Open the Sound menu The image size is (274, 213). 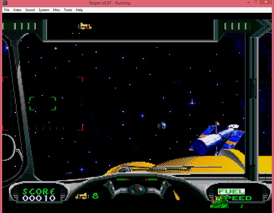pyautogui.click(x=30, y=10)
